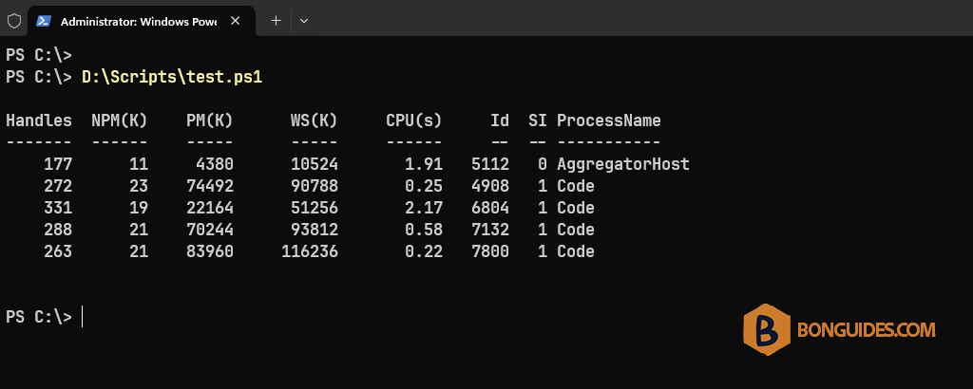Click the CPU(s) value 0.22
The height and width of the screenshot is (389, 973).
point(424,251)
